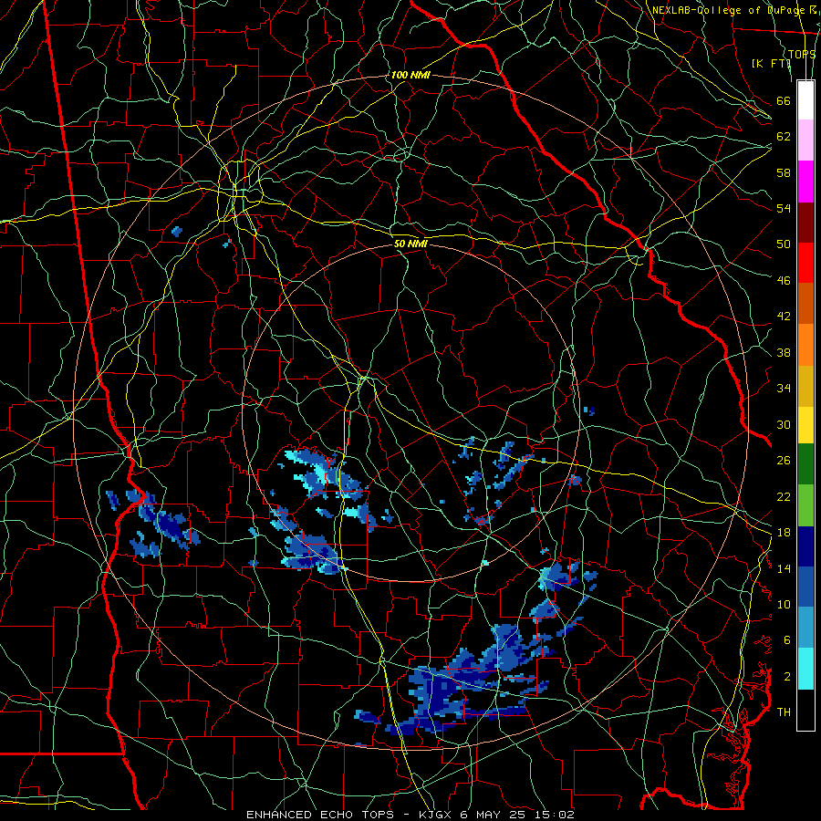Click the '6' scale value

click(x=786, y=640)
